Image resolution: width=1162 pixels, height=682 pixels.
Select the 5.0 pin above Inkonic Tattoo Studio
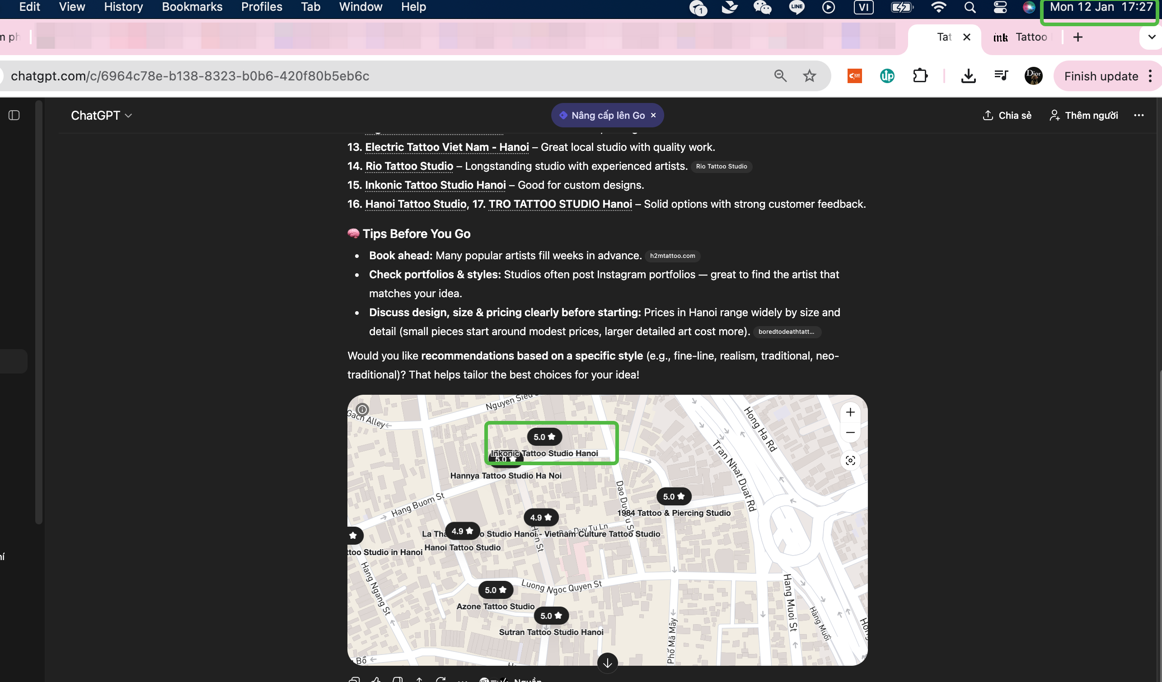(x=544, y=437)
